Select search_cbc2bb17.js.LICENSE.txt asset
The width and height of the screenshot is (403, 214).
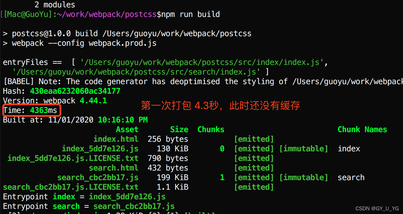71,187
